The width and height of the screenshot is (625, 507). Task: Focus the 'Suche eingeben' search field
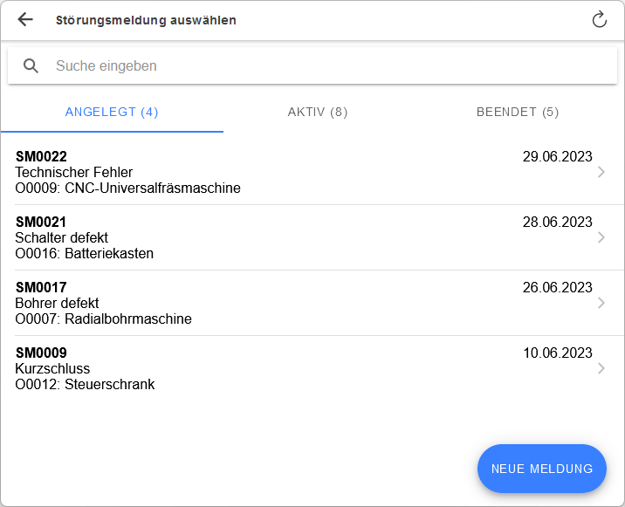click(x=323, y=65)
